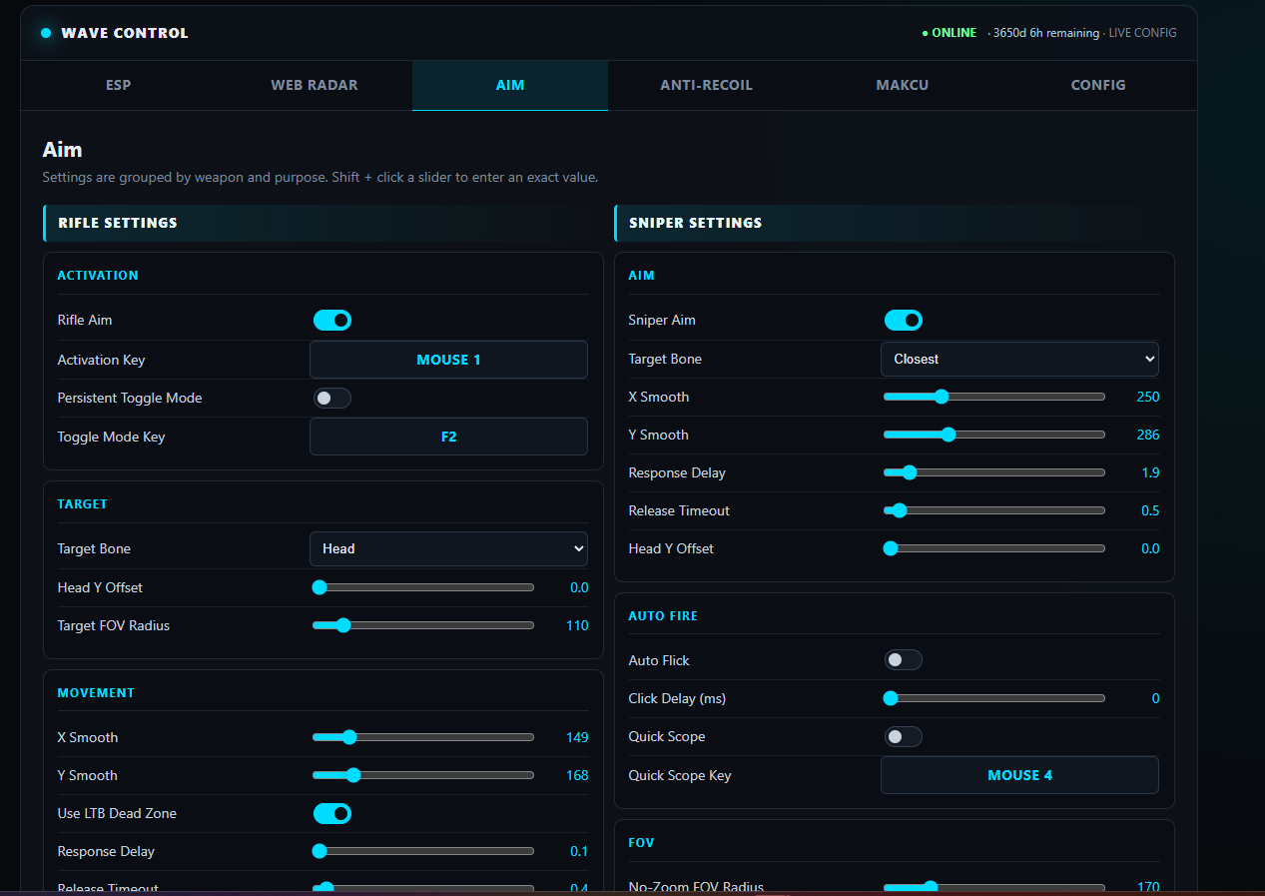
Task: Enable the Quick Scope switch
Action: coord(904,736)
